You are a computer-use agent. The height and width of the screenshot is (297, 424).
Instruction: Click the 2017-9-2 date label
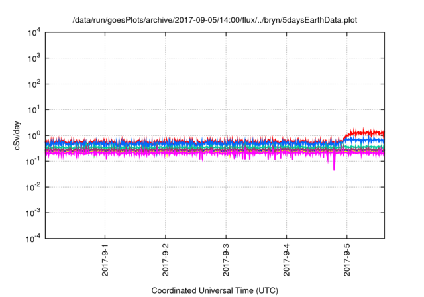pos(166,260)
